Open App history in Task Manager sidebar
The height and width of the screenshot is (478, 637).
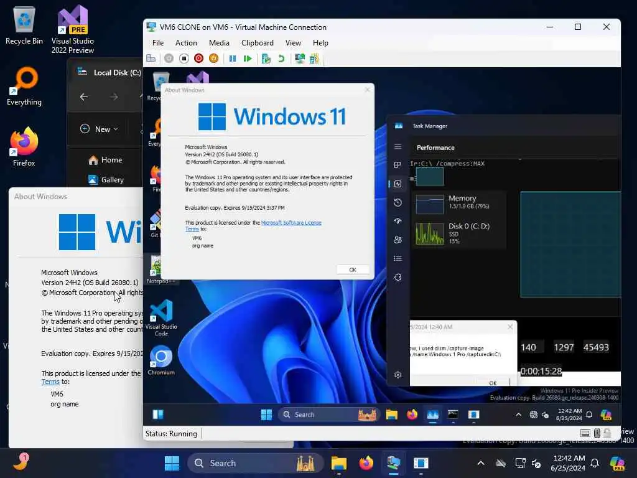point(398,202)
